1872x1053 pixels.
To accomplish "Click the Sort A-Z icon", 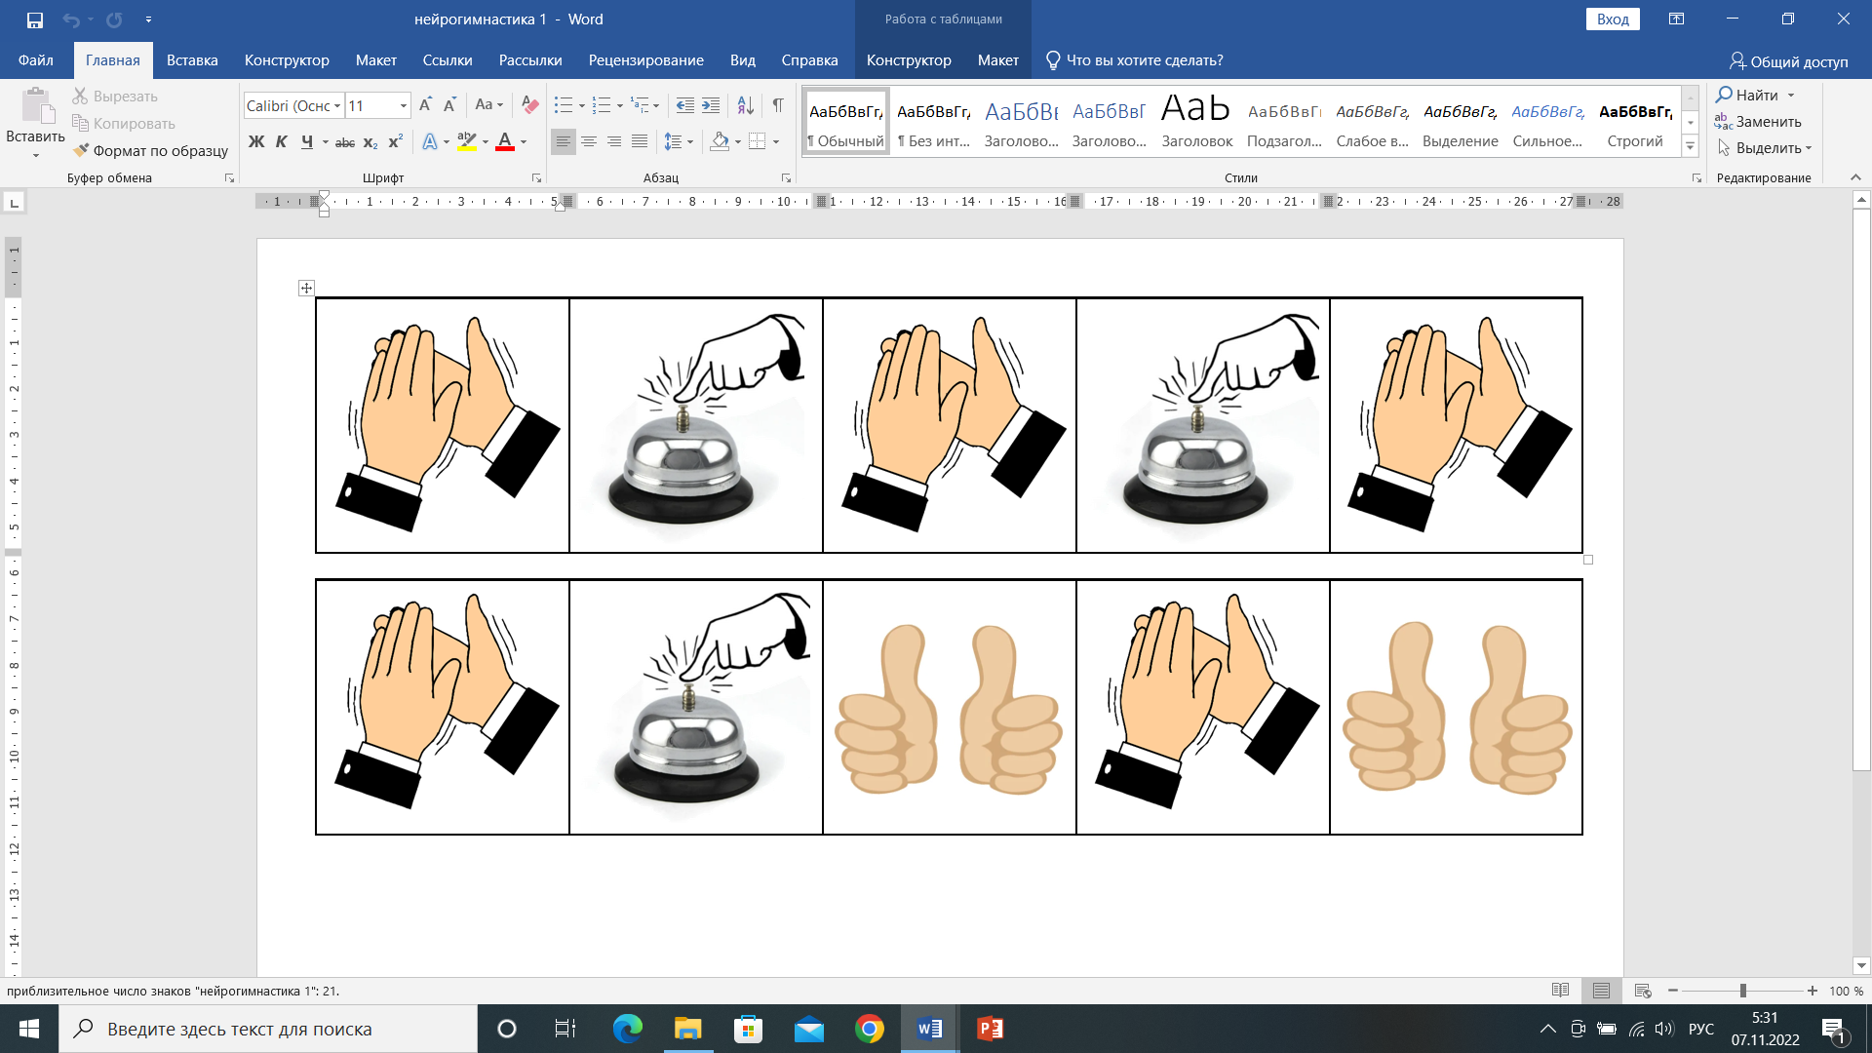I will [745, 104].
